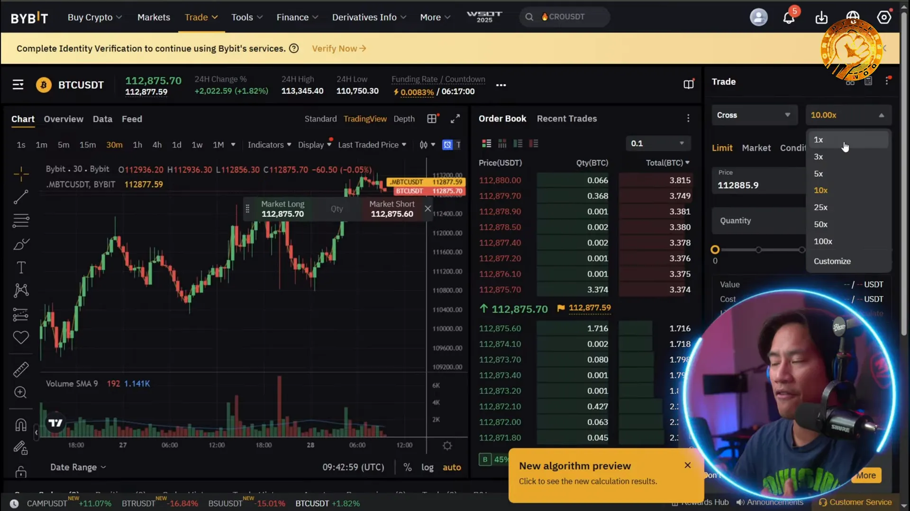Toggle the auto scale option
Screen dimensions: 910x511
452,467
